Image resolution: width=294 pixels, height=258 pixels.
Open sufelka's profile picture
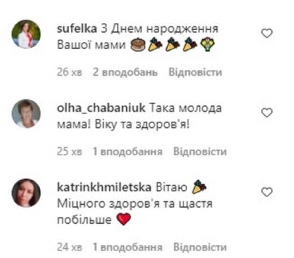(x=26, y=34)
